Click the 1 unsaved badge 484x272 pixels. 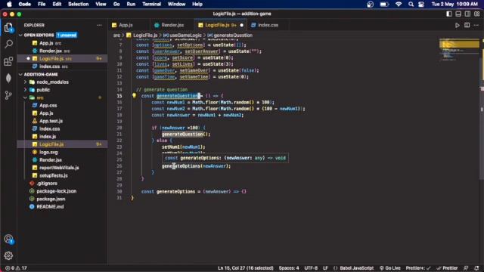67,36
